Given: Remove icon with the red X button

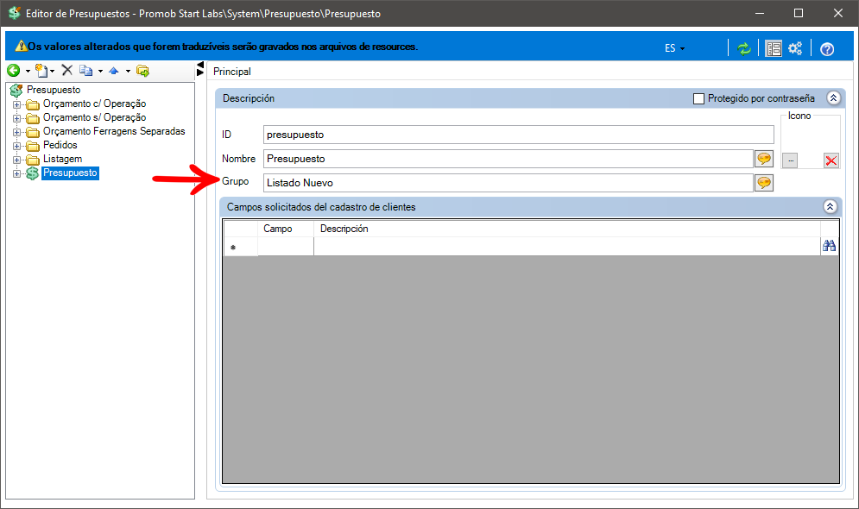Looking at the screenshot, I should point(831,160).
